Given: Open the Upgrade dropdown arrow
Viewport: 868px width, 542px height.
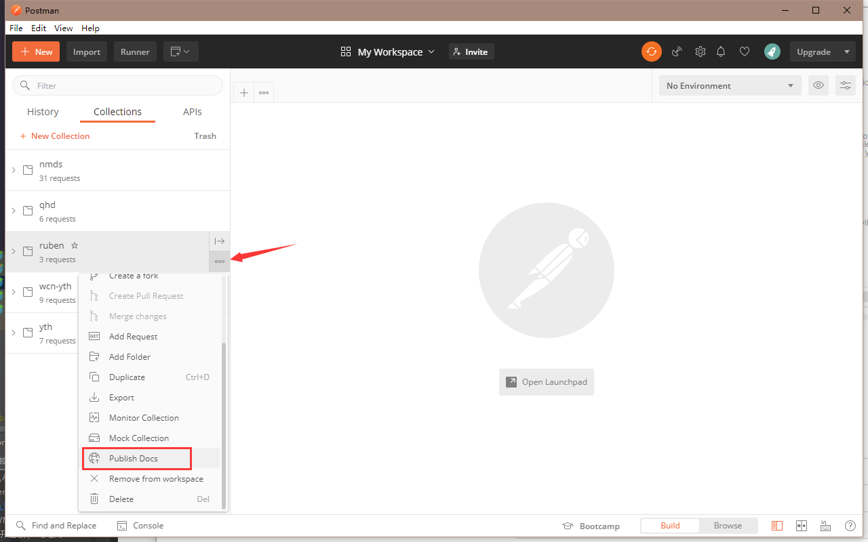Looking at the screenshot, I should click(846, 51).
